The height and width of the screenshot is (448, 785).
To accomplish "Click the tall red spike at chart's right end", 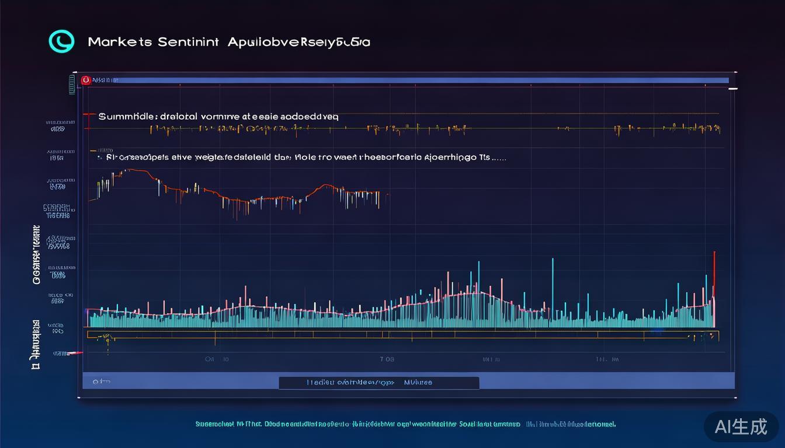I will coord(714,274).
